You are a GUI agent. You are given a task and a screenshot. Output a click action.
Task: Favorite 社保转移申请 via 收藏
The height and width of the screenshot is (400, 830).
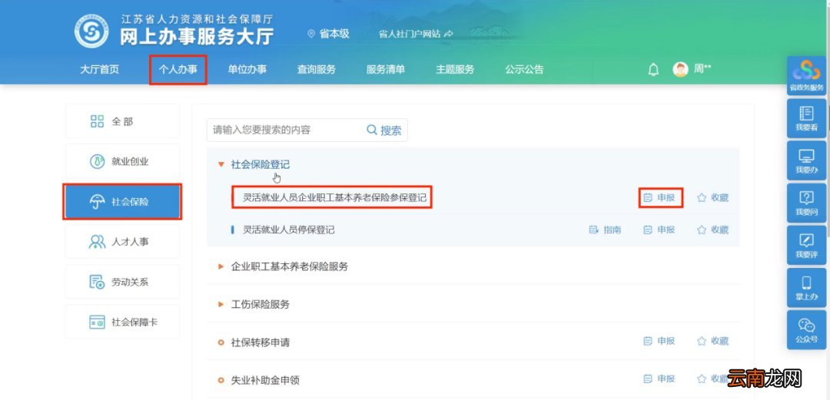[712, 342]
